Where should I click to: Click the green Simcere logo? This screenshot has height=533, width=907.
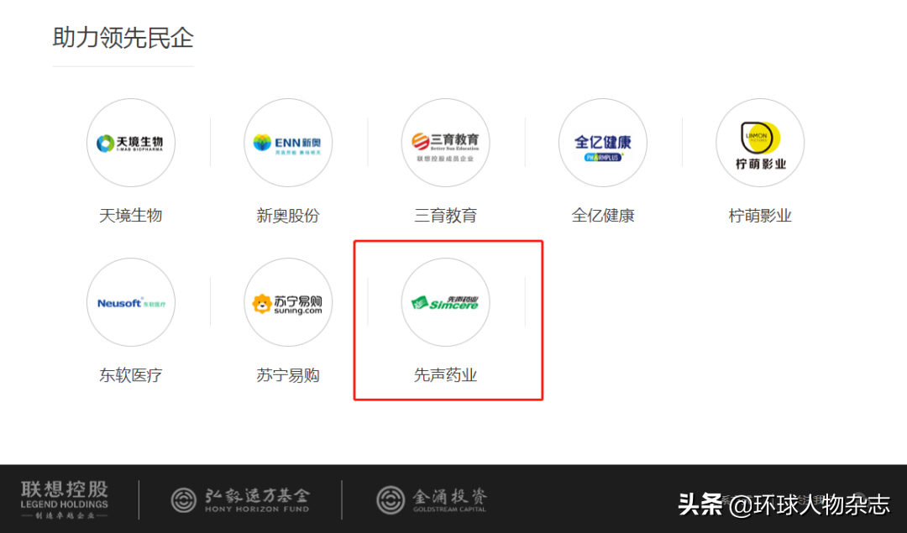click(x=445, y=302)
